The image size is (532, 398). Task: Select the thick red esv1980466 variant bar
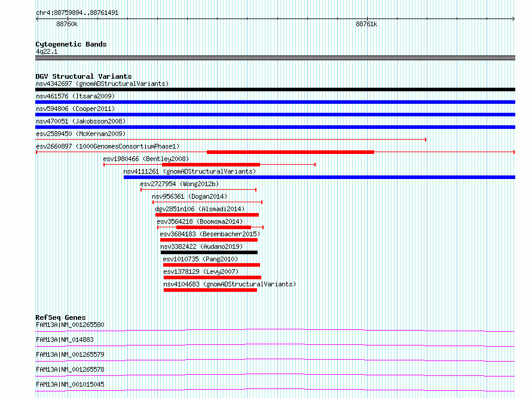(211, 165)
